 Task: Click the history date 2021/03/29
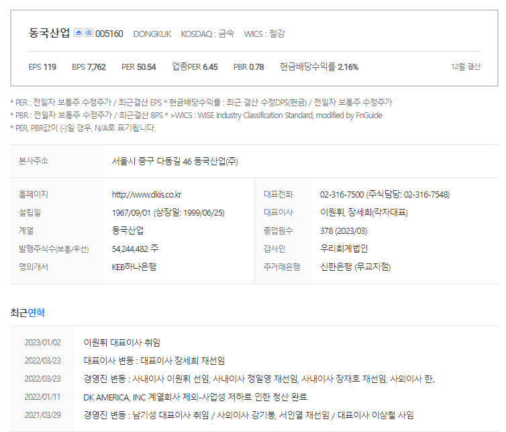coord(42,415)
